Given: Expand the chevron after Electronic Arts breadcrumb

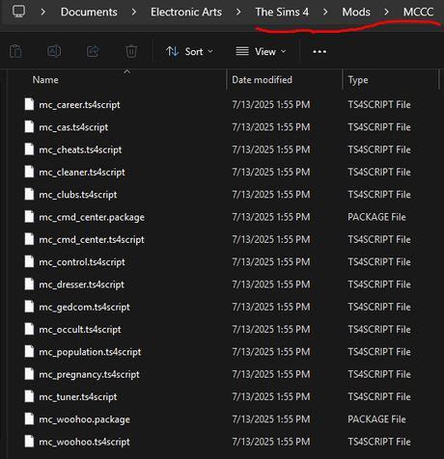Looking at the screenshot, I should click(x=238, y=13).
